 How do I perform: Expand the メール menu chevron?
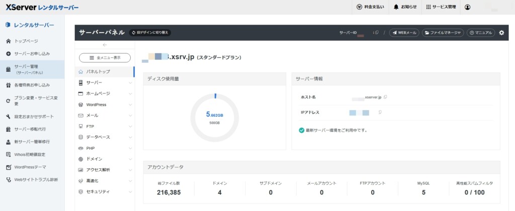pos(130,116)
